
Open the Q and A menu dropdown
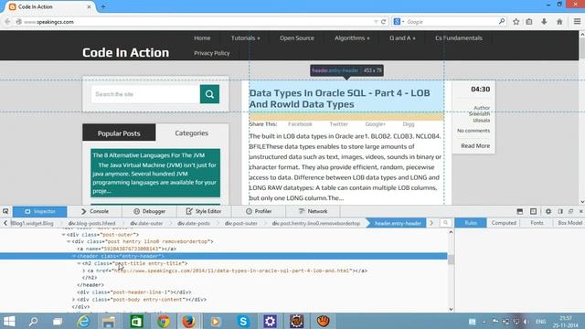pyautogui.click(x=402, y=38)
